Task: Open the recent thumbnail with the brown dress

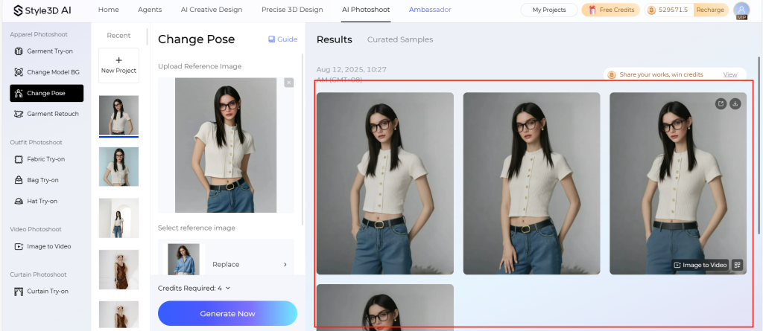Action: 118,270
